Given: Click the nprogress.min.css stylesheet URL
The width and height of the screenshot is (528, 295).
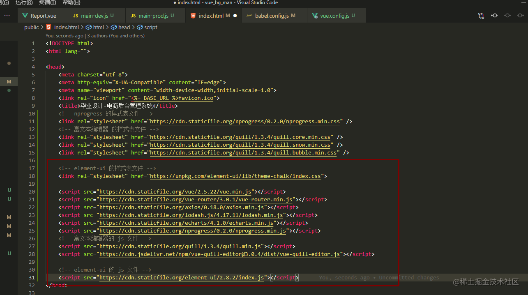Looking at the screenshot, I should pyautogui.click(x=245, y=122).
